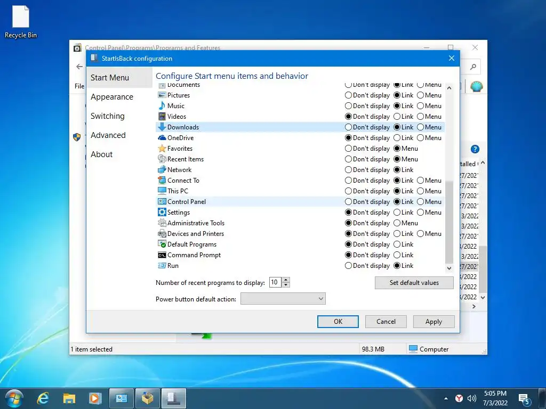Screen dimensions: 546x409
Task: Switch to the Switching tab
Action: (107, 116)
